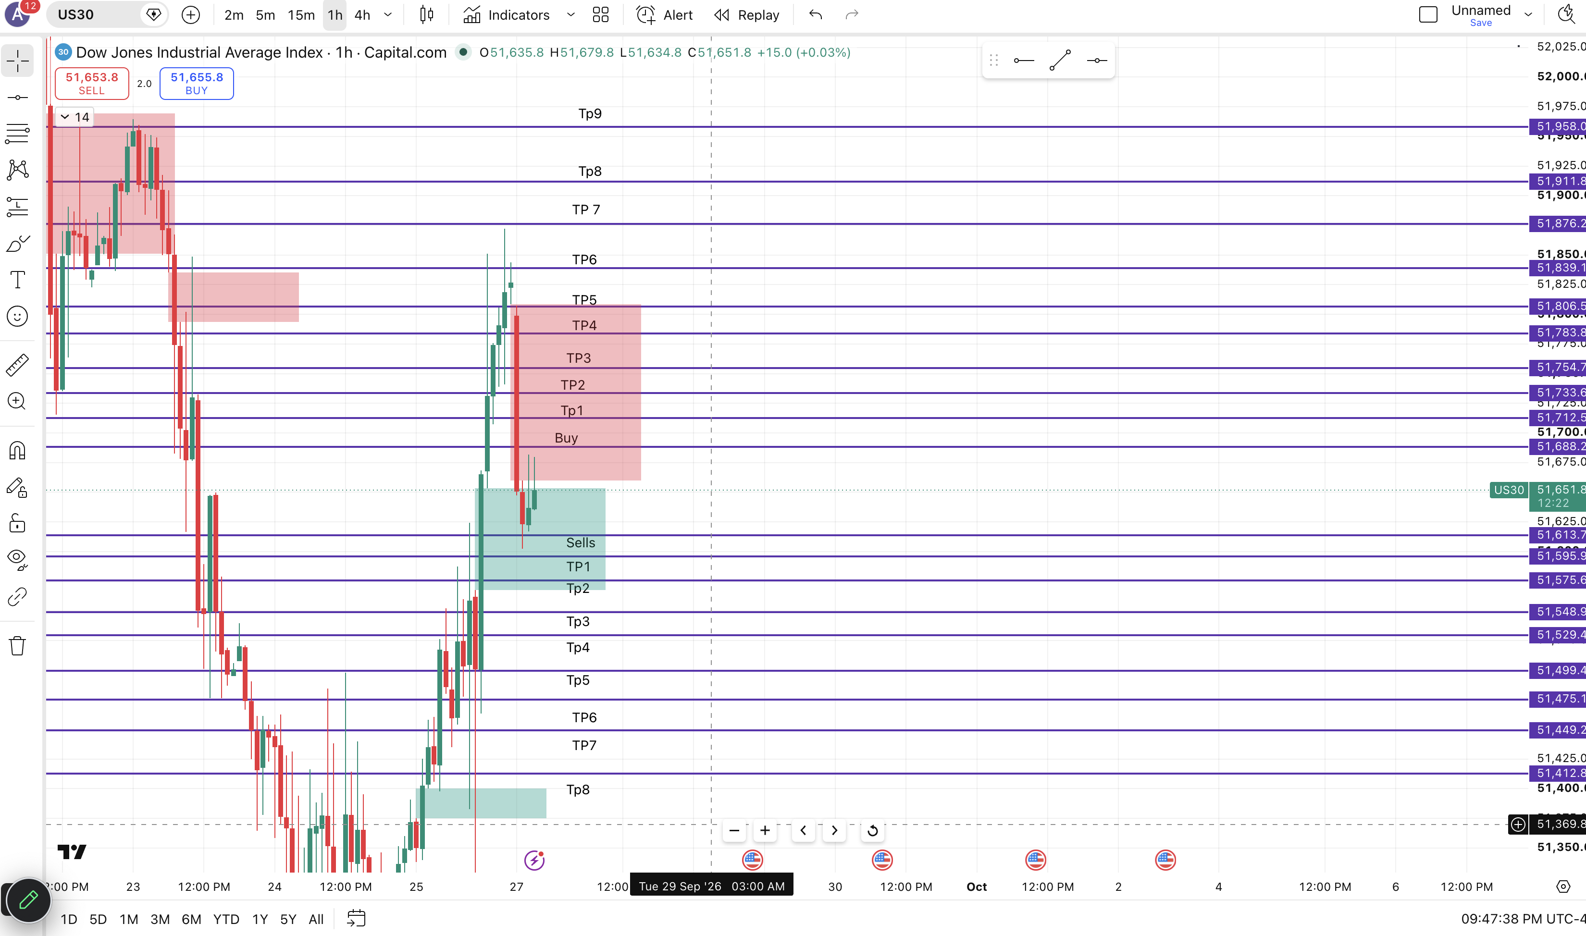The image size is (1586, 936).
Task: Click the link drawings icon
Action: pos(18,596)
